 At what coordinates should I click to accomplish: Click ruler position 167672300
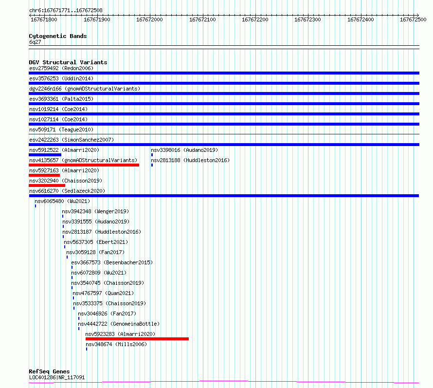[x=307, y=19]
